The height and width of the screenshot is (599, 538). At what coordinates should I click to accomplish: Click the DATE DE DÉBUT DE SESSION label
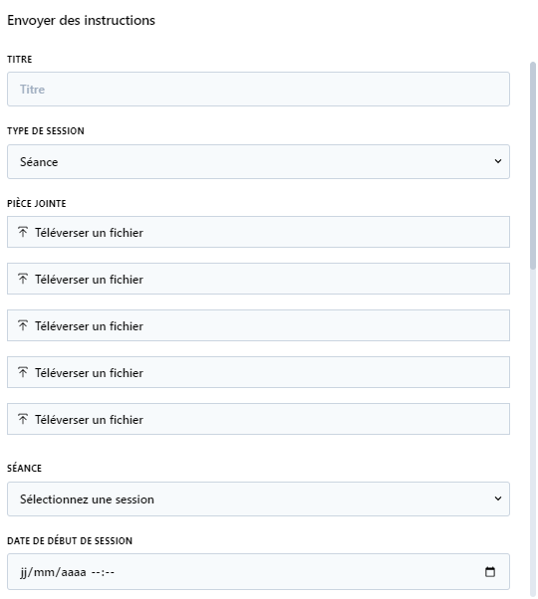[x=70, y=540]
